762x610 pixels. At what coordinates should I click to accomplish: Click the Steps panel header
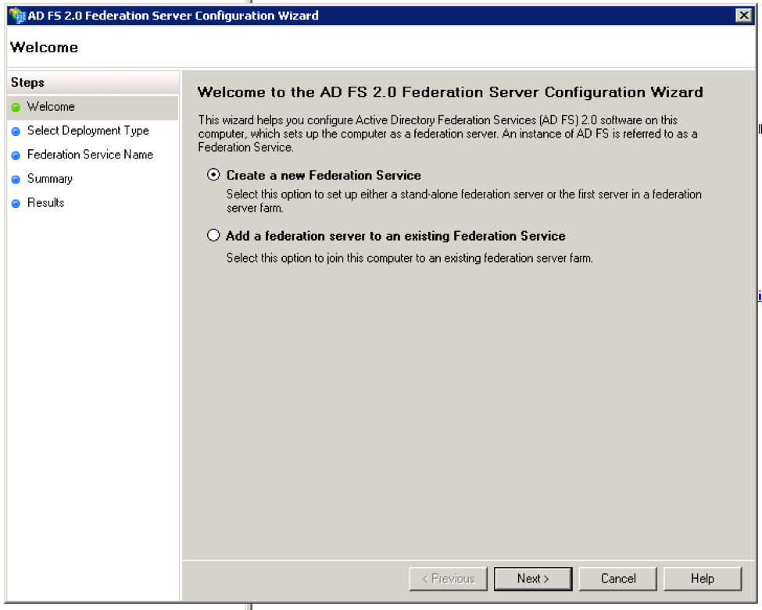click(93, 83)
